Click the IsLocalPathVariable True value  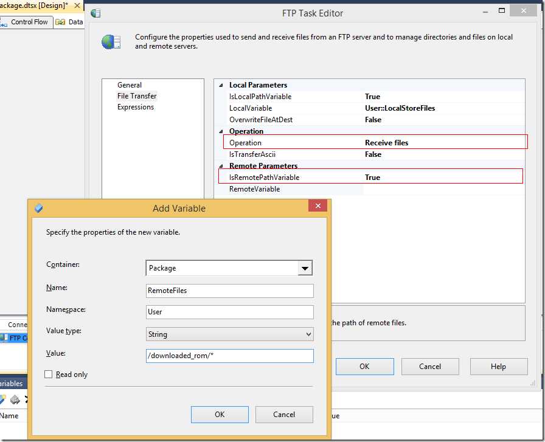[372, 97]
